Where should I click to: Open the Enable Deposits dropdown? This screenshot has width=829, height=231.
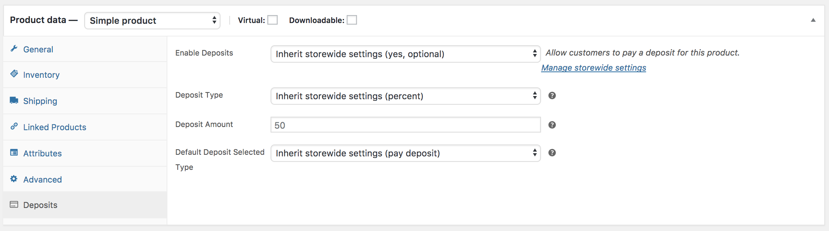(x=405, y=54)
